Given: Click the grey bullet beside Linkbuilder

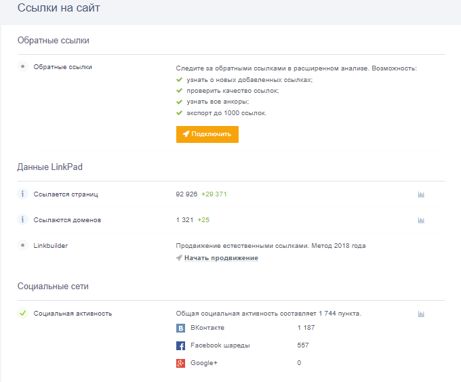Looking at the screenshot, I should pos(22,245).
